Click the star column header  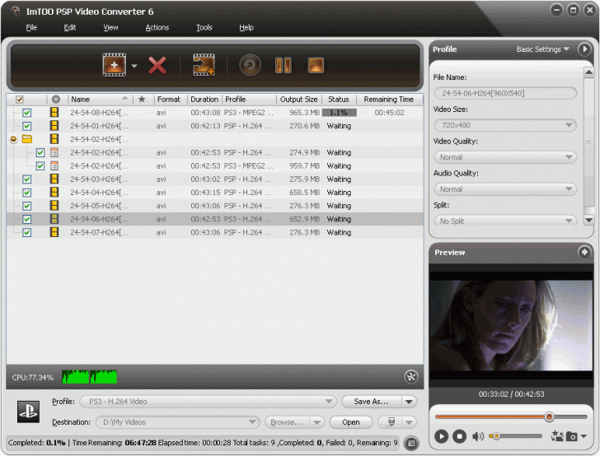142,100
